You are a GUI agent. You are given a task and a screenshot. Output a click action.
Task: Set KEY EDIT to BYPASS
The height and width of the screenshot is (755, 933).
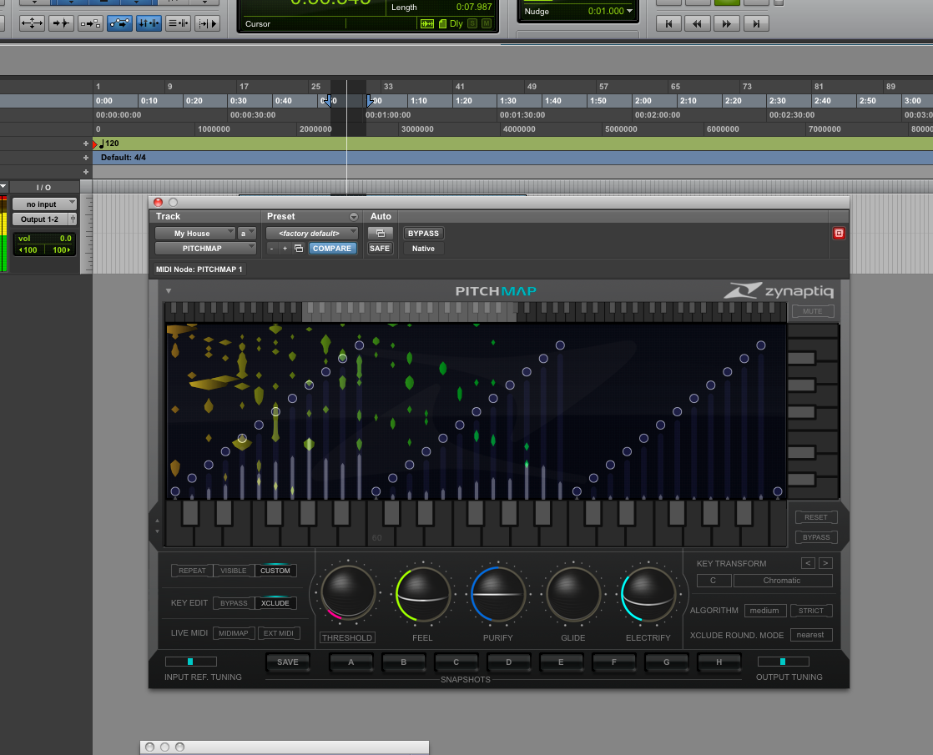[x=234, y=602]
